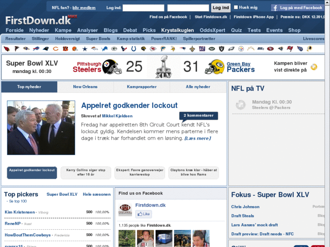The height and width of the screenshot is (247, 330).
Task: Open author Mikkel Kjeldsen link
Action: tap(117, 116)
